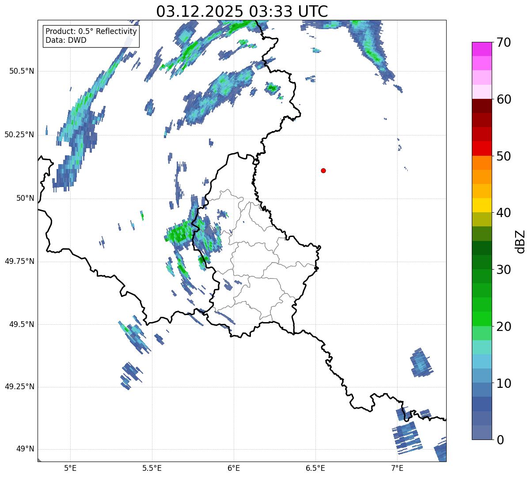Click the red station marker dot
Screen dimensions: 531x477
323,170
